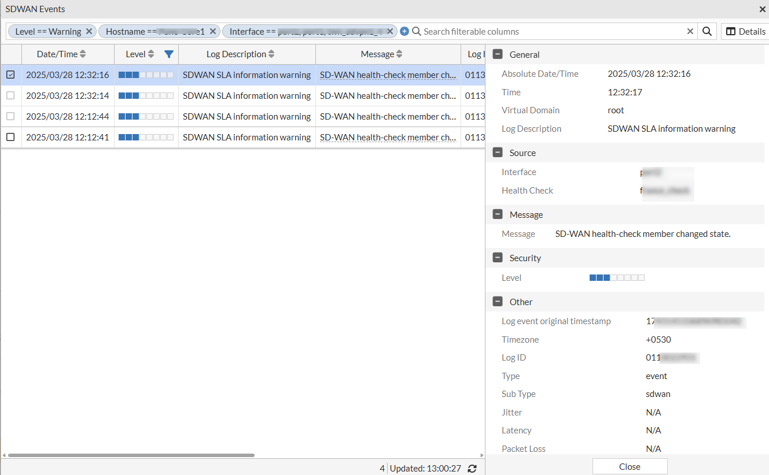Remove the Interface filter chip
Image resolution: width=769 pixels, height=475 pixels.
390,31
